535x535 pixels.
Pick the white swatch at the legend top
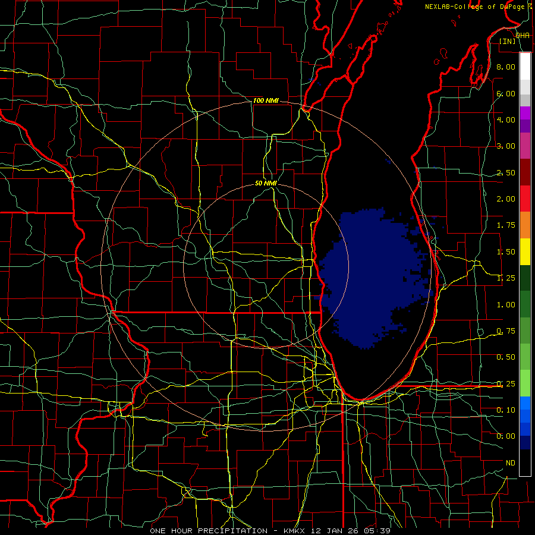coord(525,67)
